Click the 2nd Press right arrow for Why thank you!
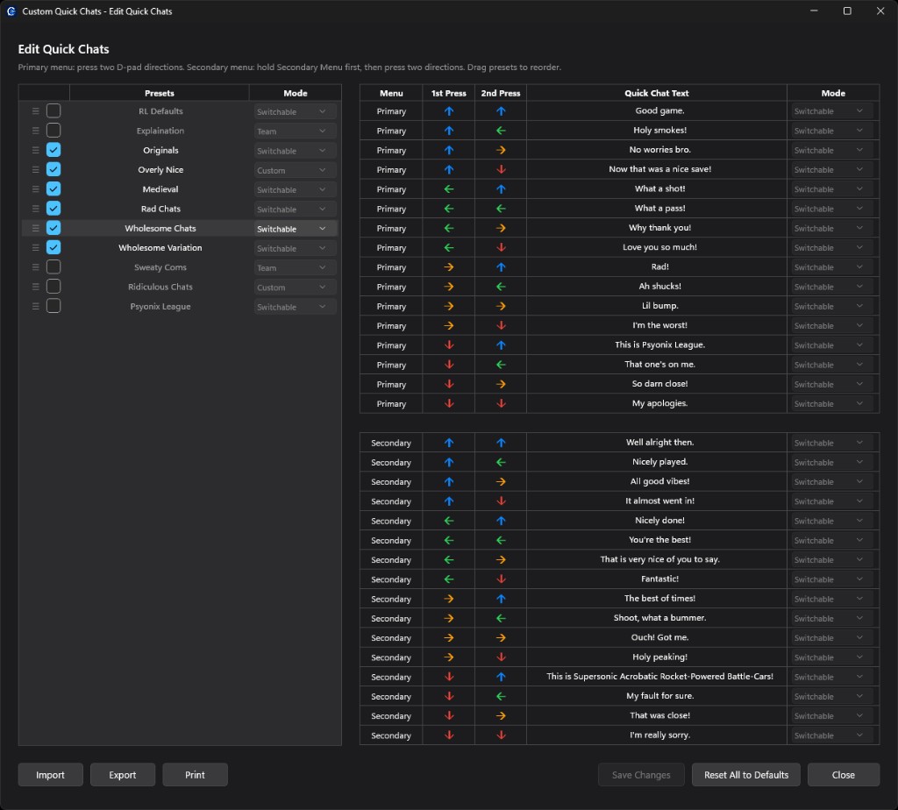Image resolution: width=898 pixels, height=810 pixels. coord(501,228)
